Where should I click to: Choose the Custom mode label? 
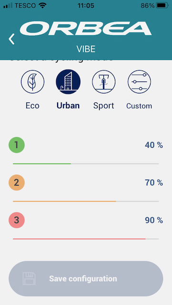click(139, 106)
